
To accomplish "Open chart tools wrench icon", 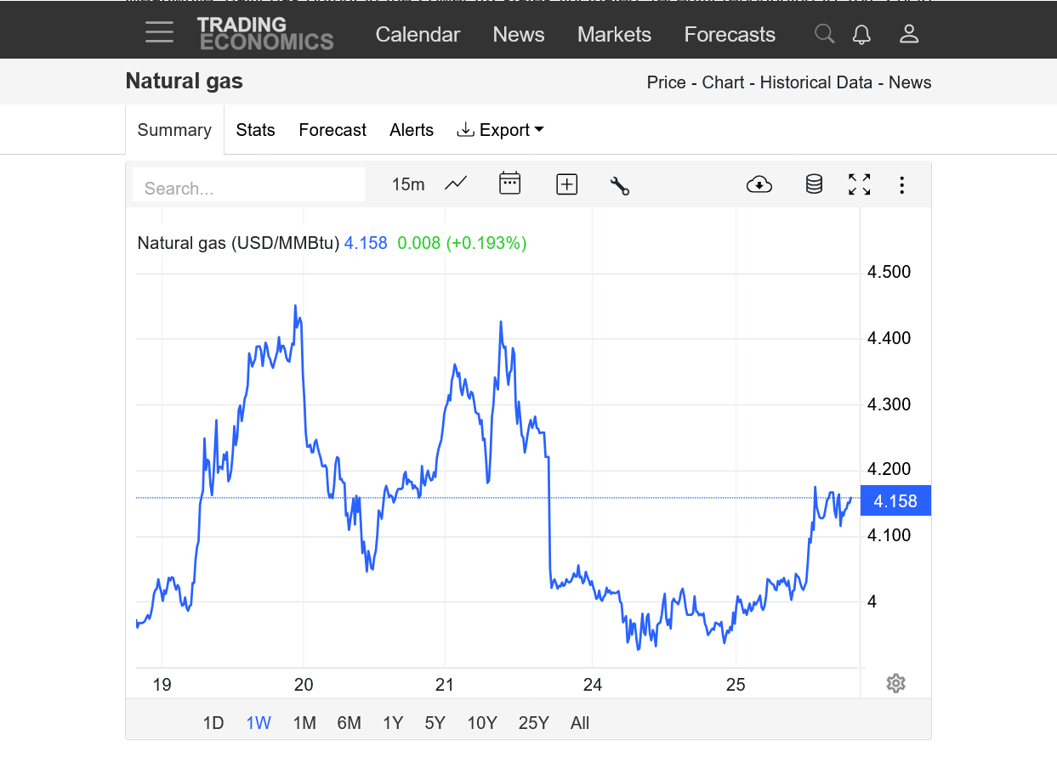I will click(620, 185).
